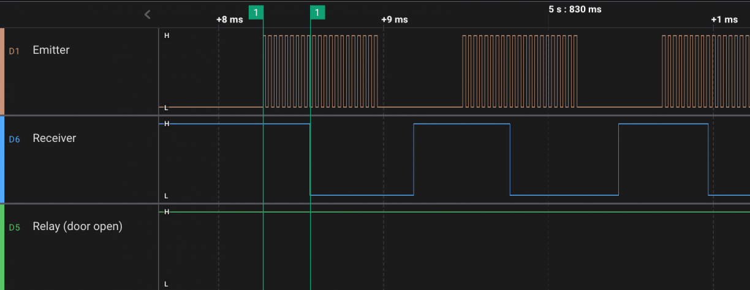This screenshot has width=750, height=290.
Task: Click the H level label on Receiver
Action: click(x=166, y=124)
